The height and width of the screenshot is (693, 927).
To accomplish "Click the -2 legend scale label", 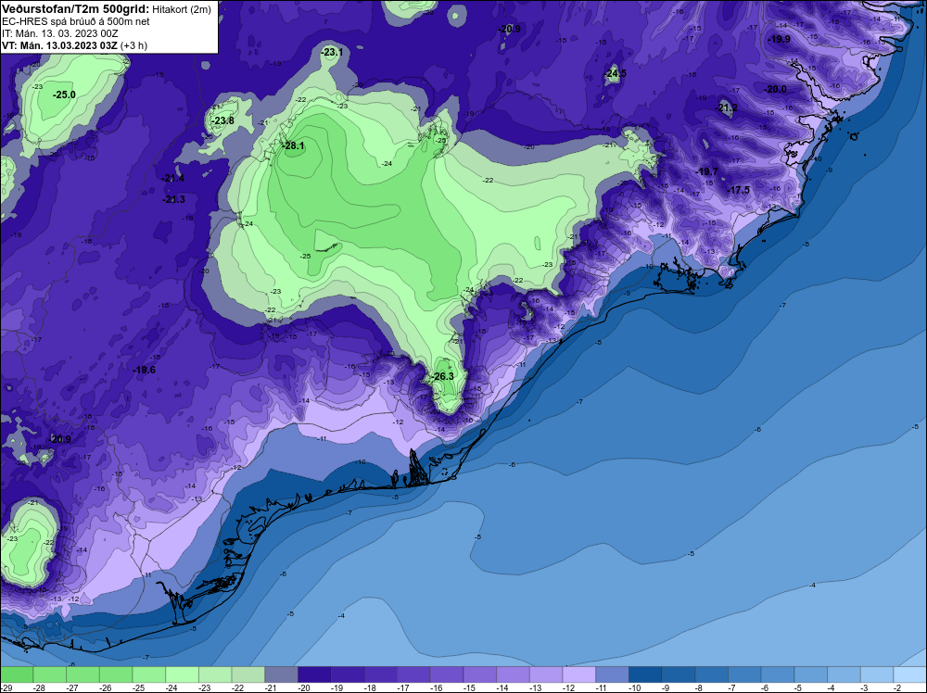I will click(898, 687).
